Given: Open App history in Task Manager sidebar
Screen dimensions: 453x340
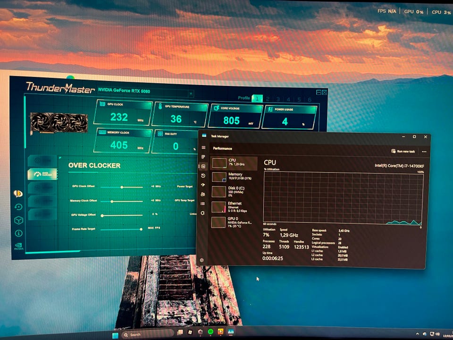Looking at the screenshot, I should tap(203, 176).
